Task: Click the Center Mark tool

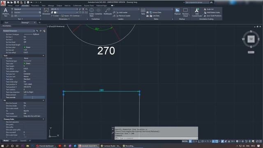Action: [91, 12]
